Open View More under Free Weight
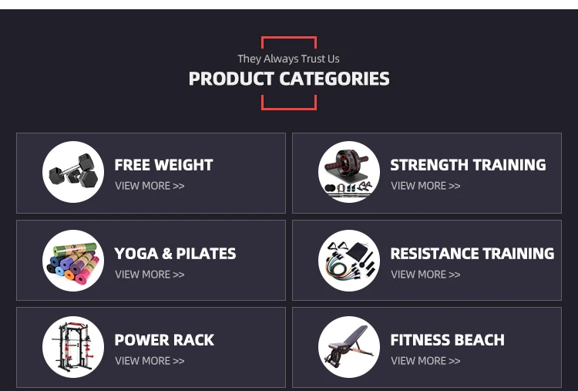This screenshot has width=578, height=391. point(150,186)
